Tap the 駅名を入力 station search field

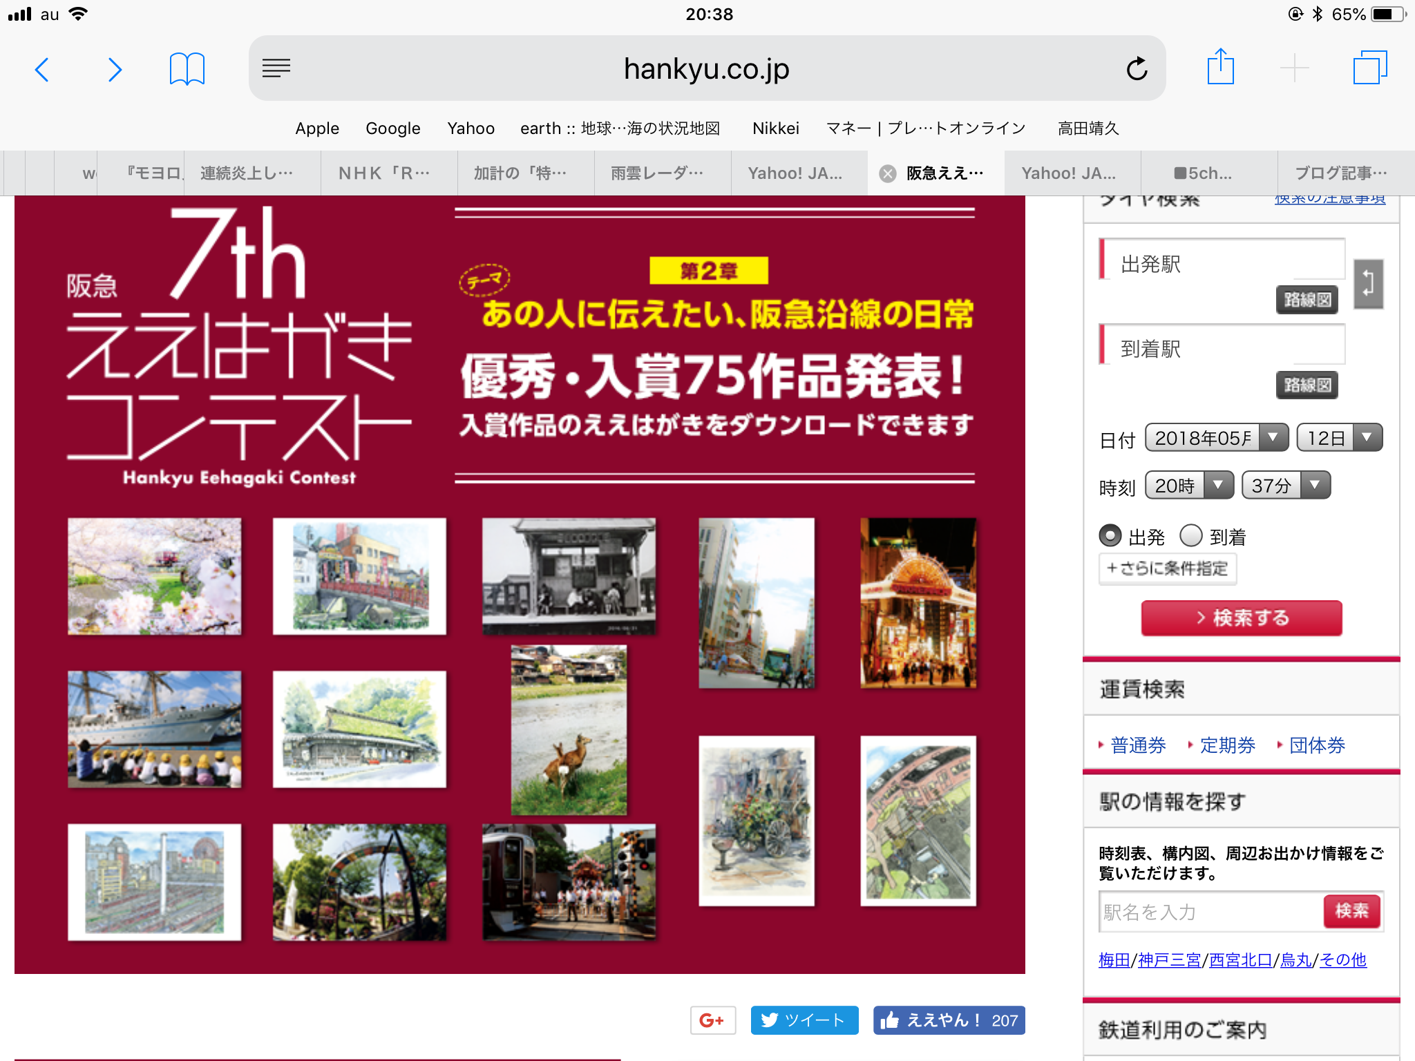tap(1210, 912)
